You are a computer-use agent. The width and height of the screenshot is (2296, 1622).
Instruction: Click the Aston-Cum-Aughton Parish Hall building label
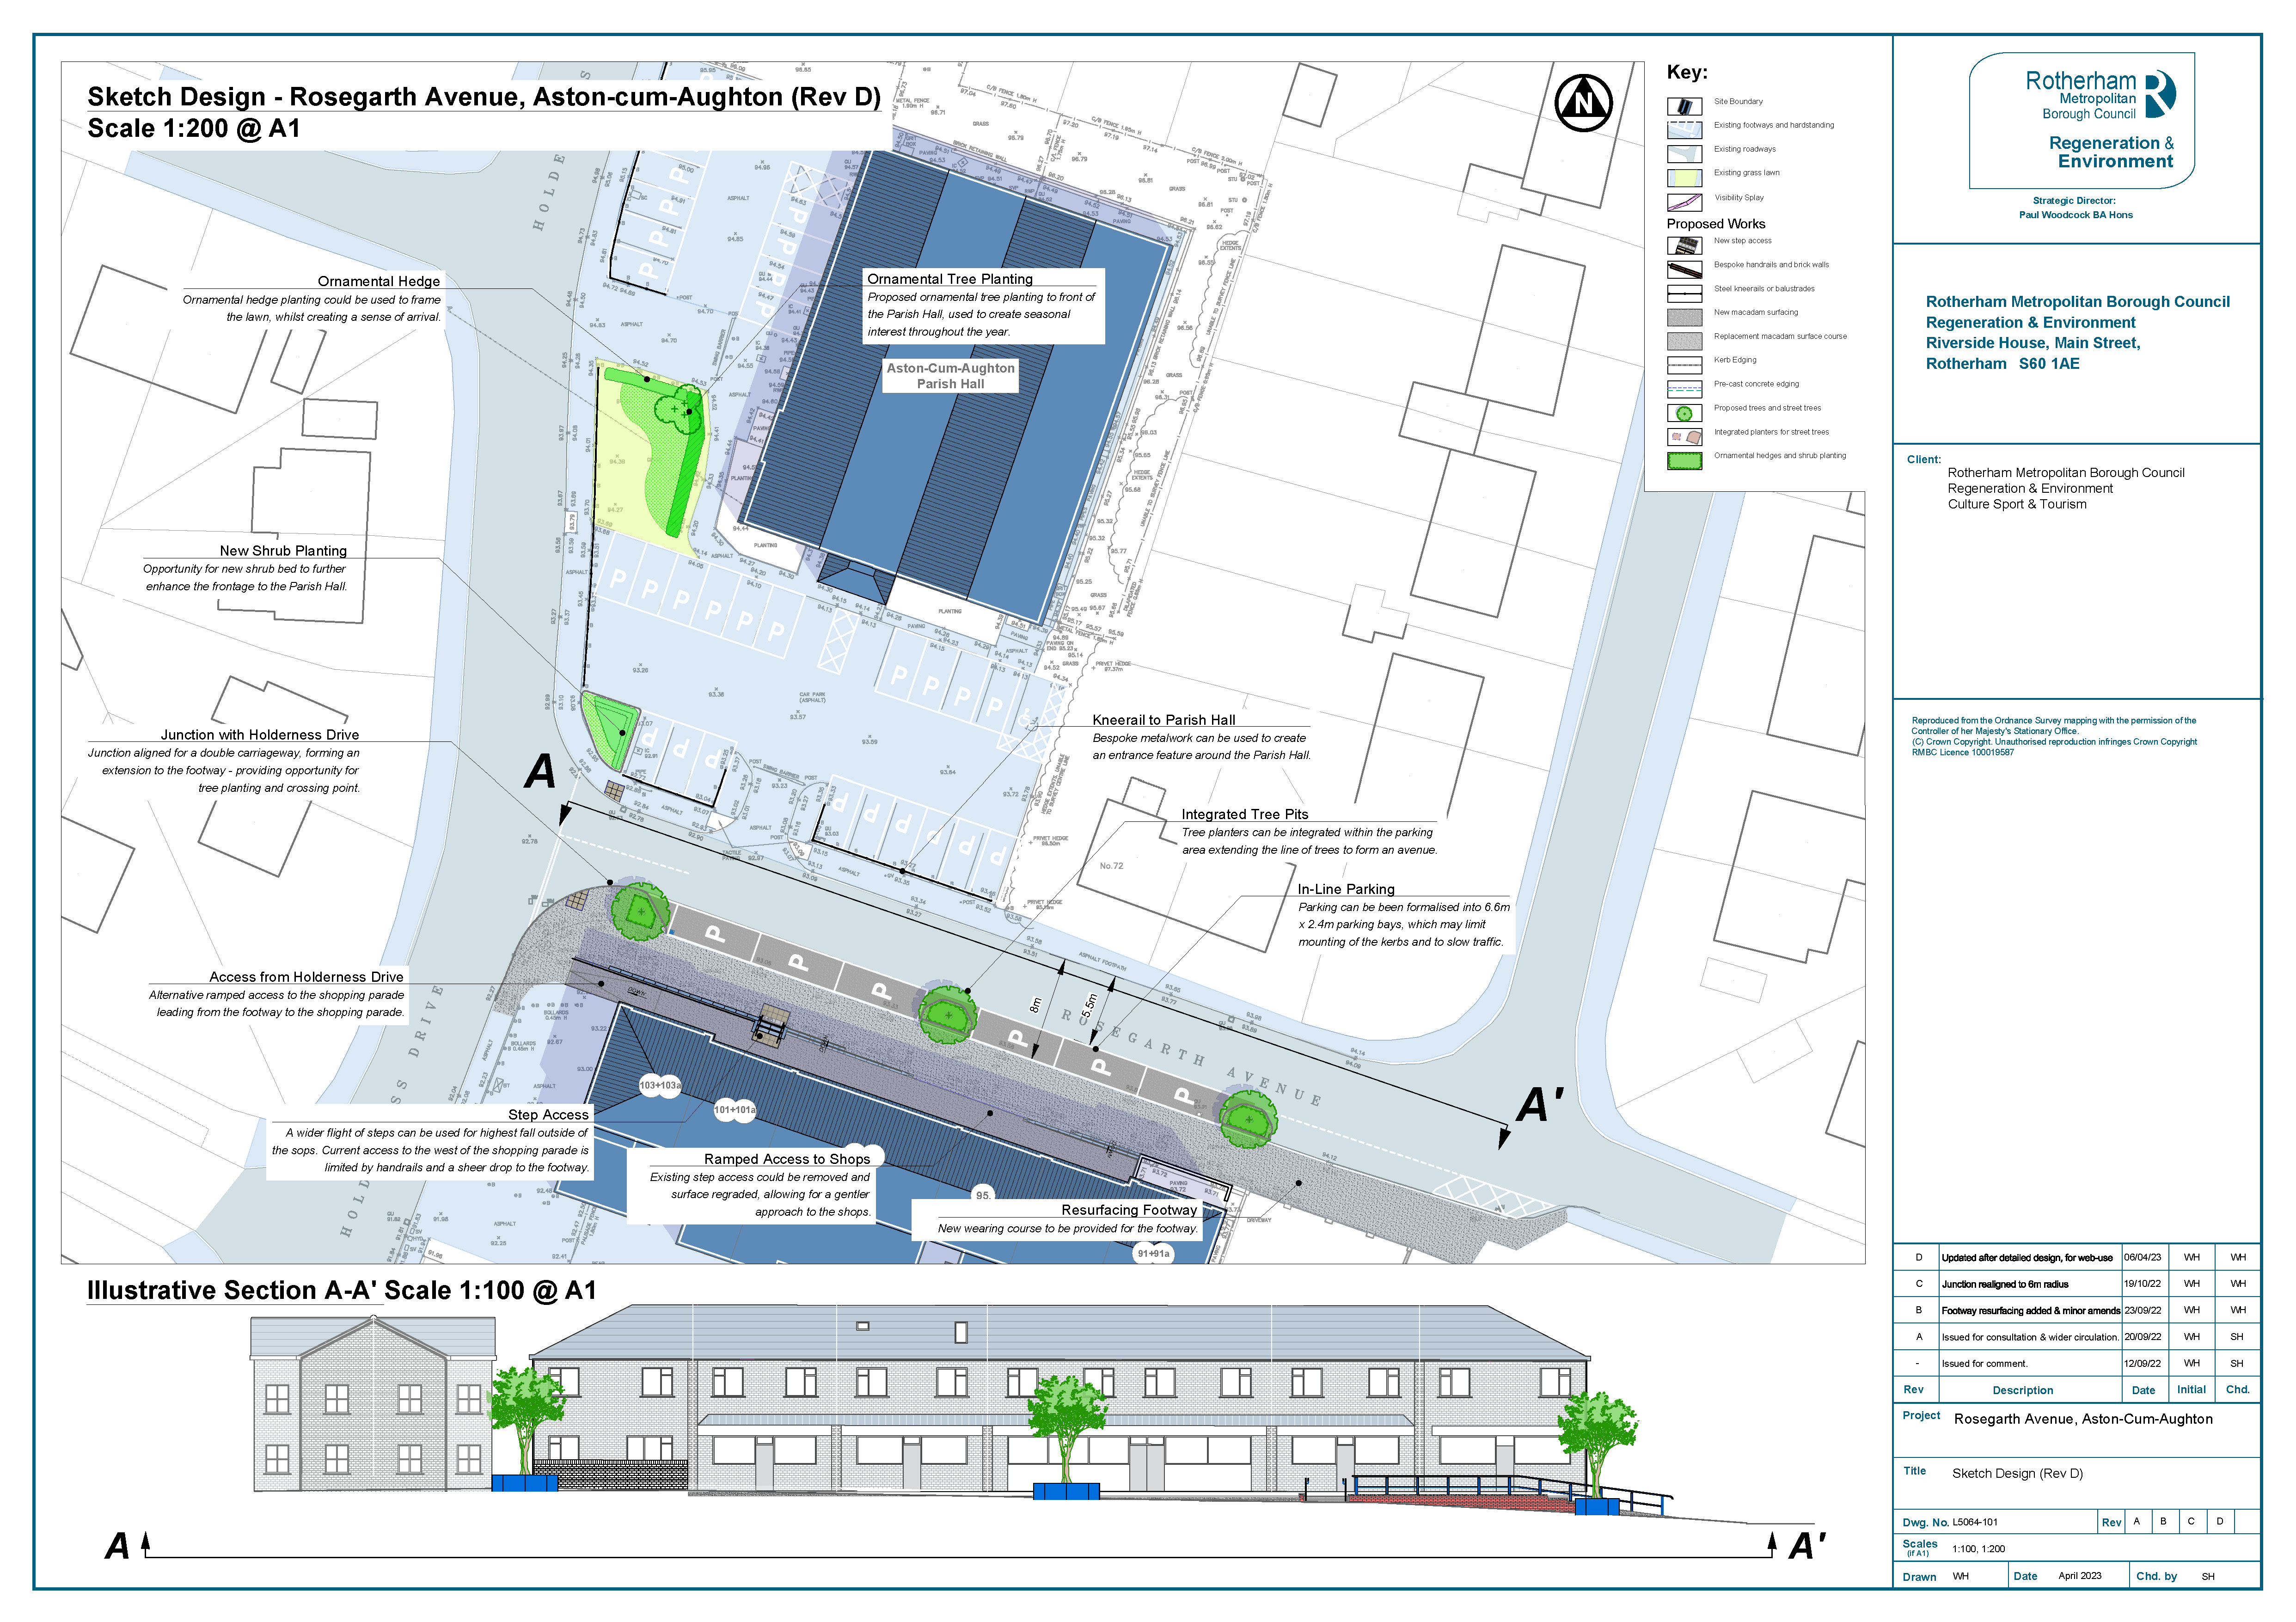(950, 376)
